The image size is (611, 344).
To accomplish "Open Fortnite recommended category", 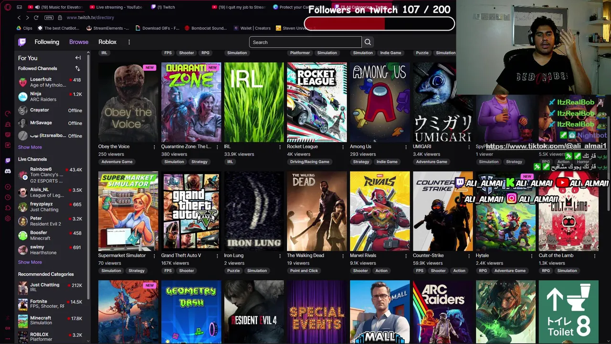I will (x=52, y=304).
